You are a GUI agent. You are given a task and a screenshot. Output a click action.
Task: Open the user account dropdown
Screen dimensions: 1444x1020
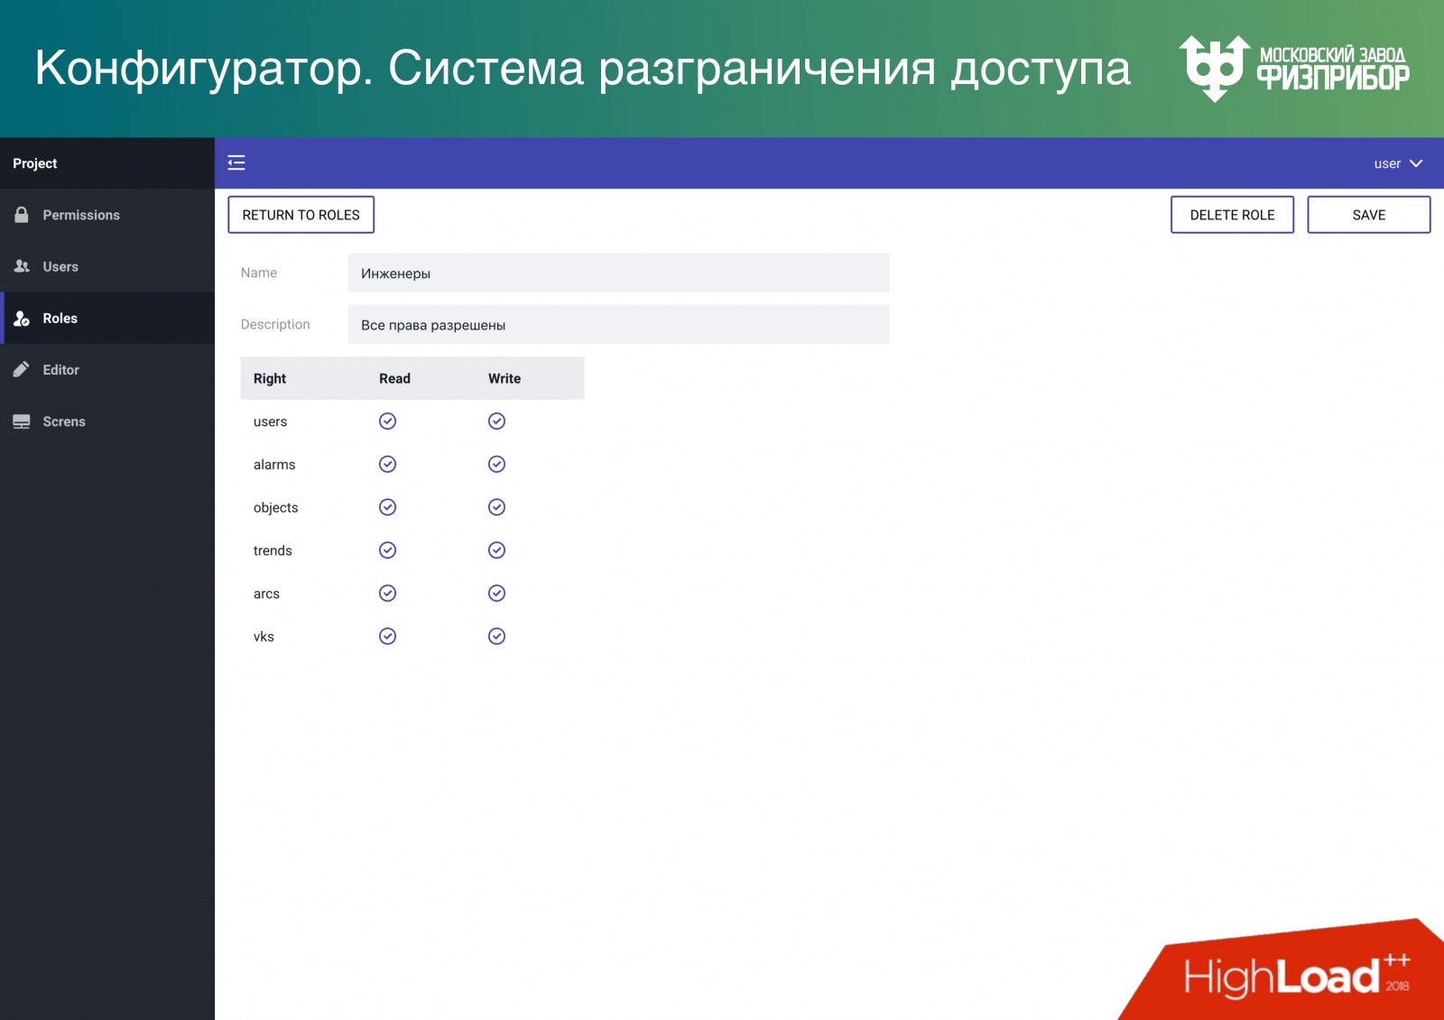(x=1395, y=162)
